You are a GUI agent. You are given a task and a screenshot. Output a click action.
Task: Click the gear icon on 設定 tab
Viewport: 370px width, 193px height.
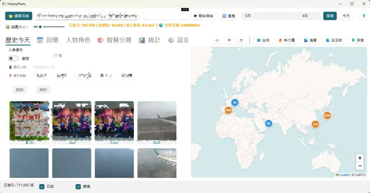[171, 40]
